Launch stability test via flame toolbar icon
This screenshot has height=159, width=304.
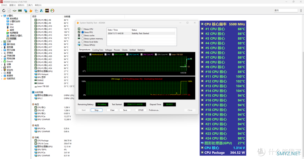click(31, 11)
